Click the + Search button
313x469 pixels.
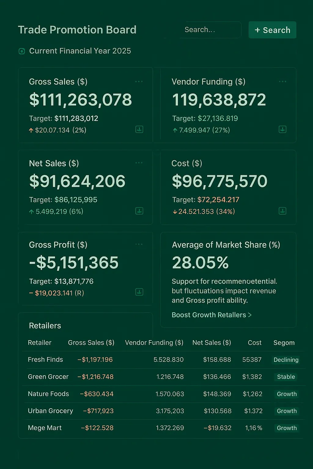coord(272,30)
